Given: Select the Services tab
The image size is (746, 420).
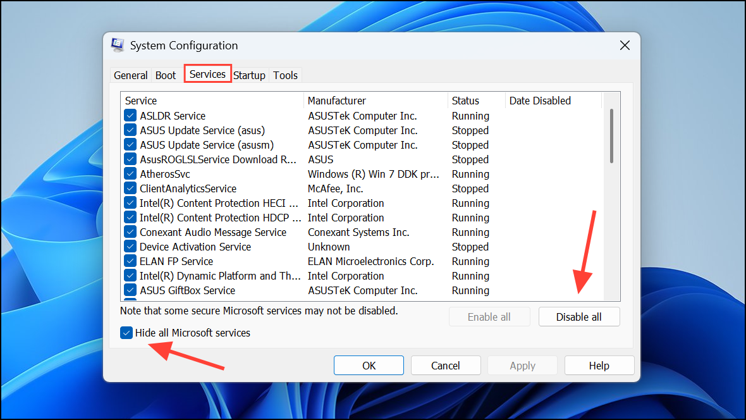Looking at the screenshot, I should tap(207, 74).
